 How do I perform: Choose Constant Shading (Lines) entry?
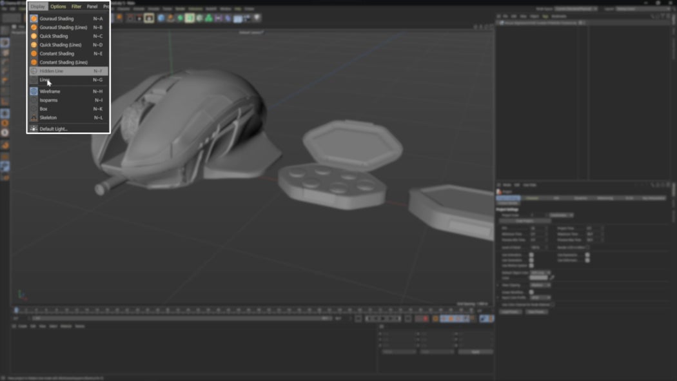coord(68,62)
